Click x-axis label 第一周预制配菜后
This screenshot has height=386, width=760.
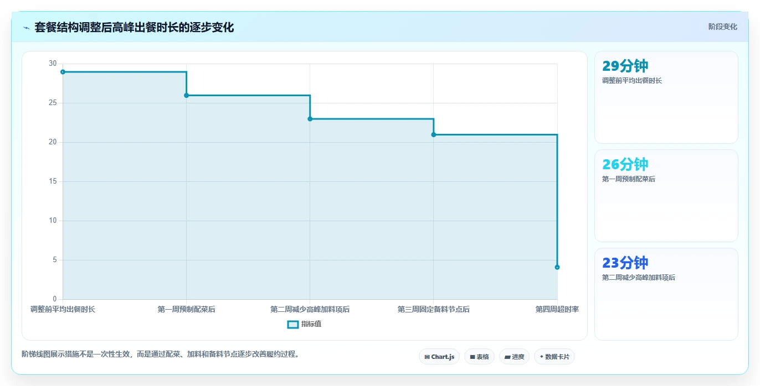(186, 309)
